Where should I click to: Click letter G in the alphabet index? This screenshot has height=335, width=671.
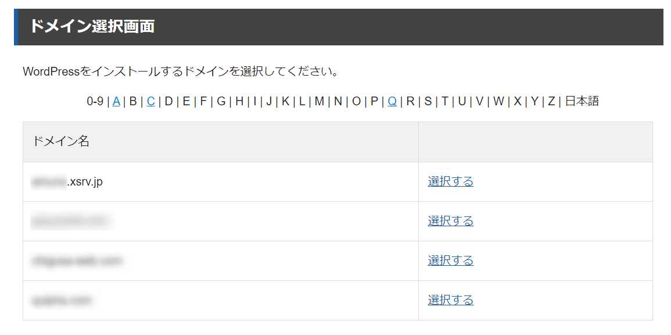click(221, 102)
